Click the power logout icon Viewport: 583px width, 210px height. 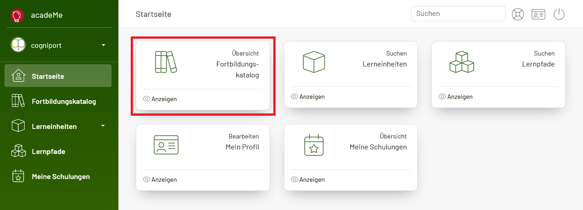559,14
